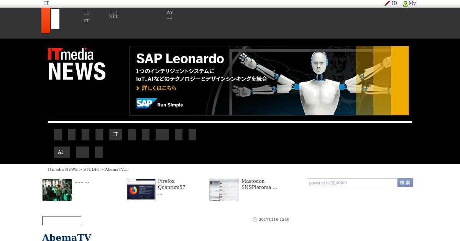Open the SAP Leonardo banner advertisement
Viewport: 460px width, 241px height.
point(269,81)
